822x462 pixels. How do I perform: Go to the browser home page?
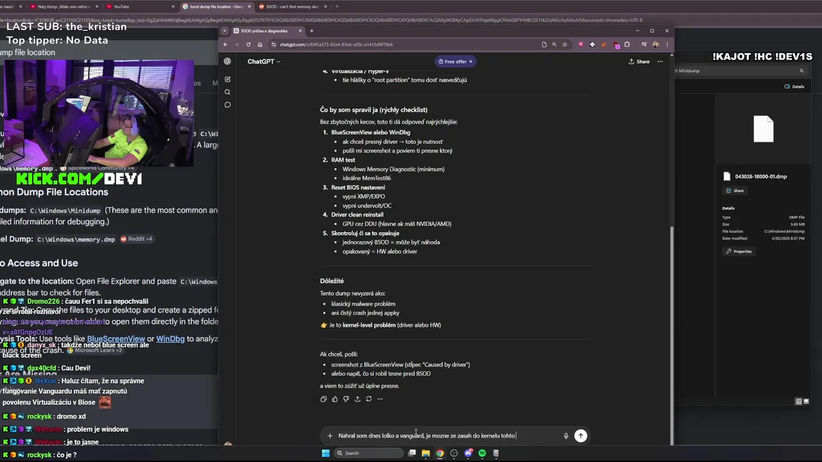[x=259, y=44]
